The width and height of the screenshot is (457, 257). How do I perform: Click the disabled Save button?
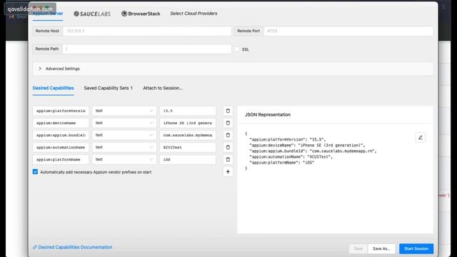358,248
